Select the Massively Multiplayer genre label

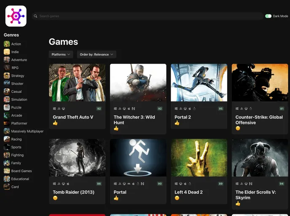tap(27, 131)
